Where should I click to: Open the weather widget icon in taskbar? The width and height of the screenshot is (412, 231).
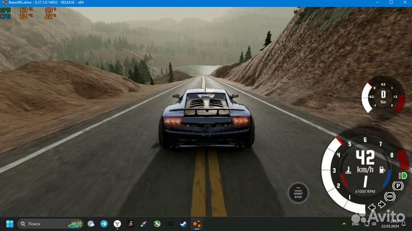(x=91, y=224)
